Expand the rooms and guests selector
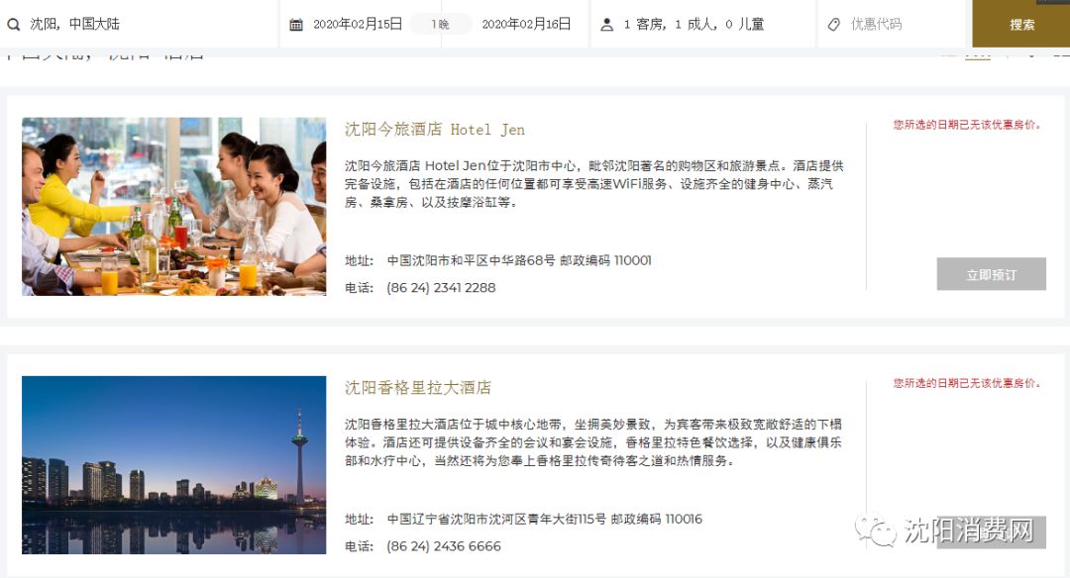The height and width of the screenshot is (578, 1070). click(702, 24)
